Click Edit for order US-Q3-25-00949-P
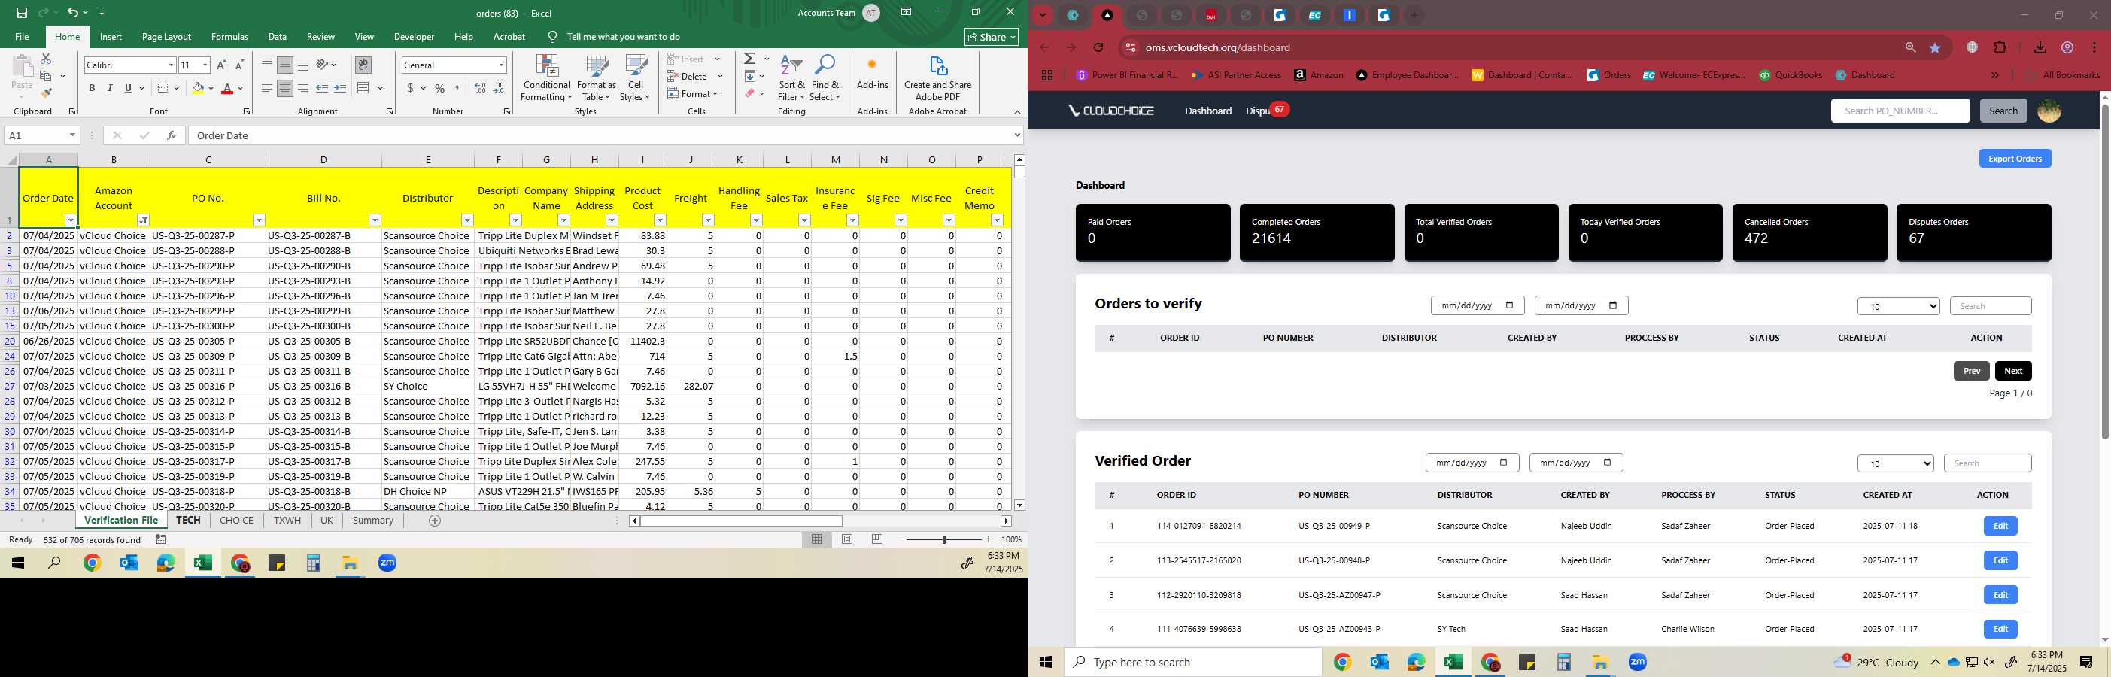This screenshot has width=2111, height=677. point(2000,527)
